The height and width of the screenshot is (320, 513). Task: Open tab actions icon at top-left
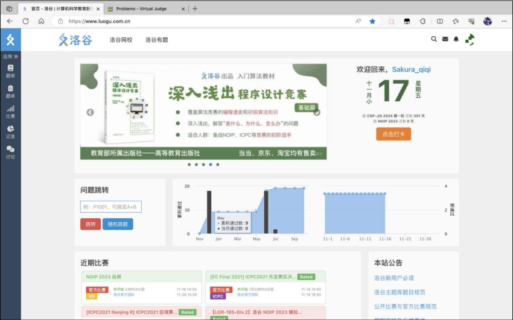9,9
